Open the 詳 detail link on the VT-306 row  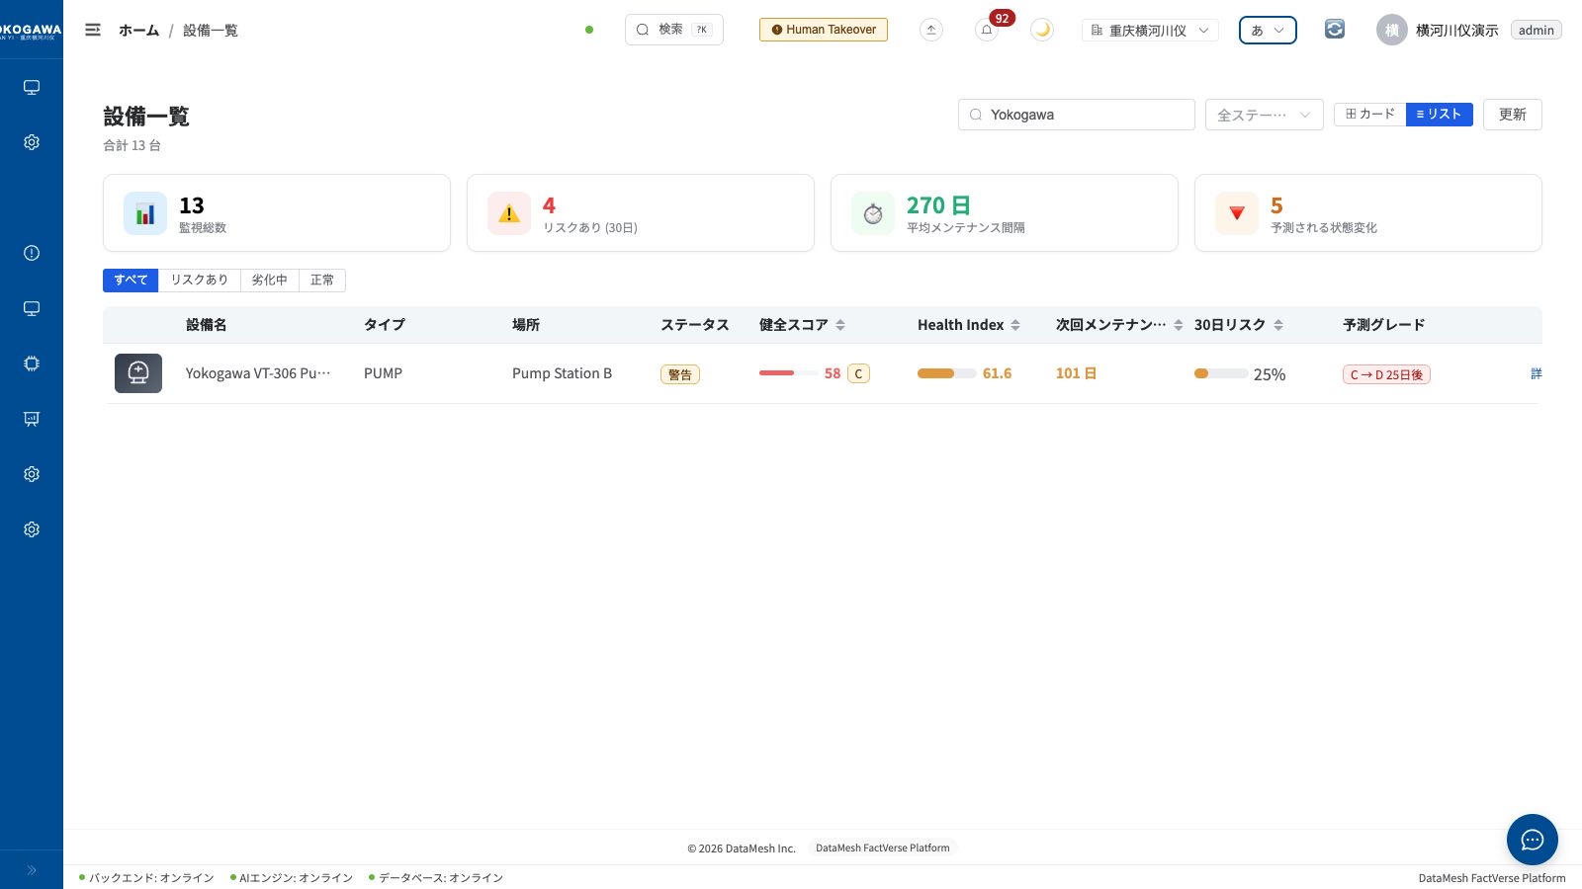click(1536, 373)
